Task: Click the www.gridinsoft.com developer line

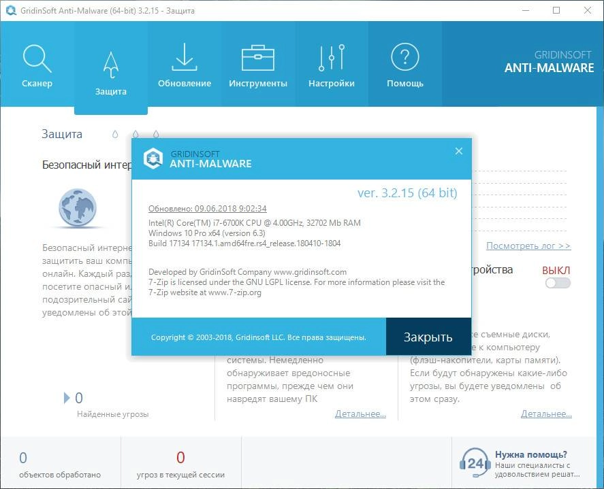Action: (x=247, y=272)
